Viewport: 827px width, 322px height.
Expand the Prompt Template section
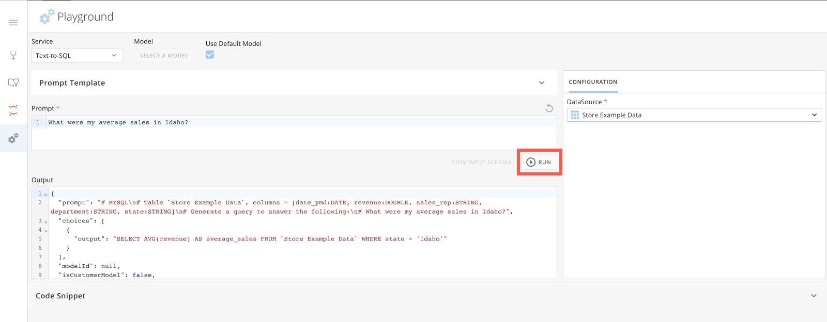294,83
